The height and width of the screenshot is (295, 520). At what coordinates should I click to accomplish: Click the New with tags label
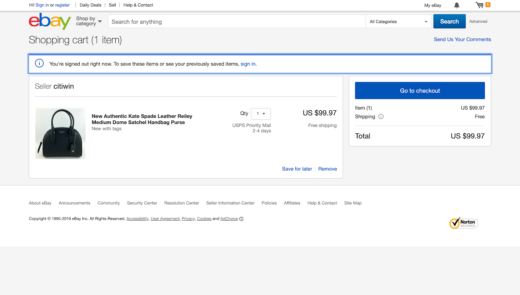(107, 129)
